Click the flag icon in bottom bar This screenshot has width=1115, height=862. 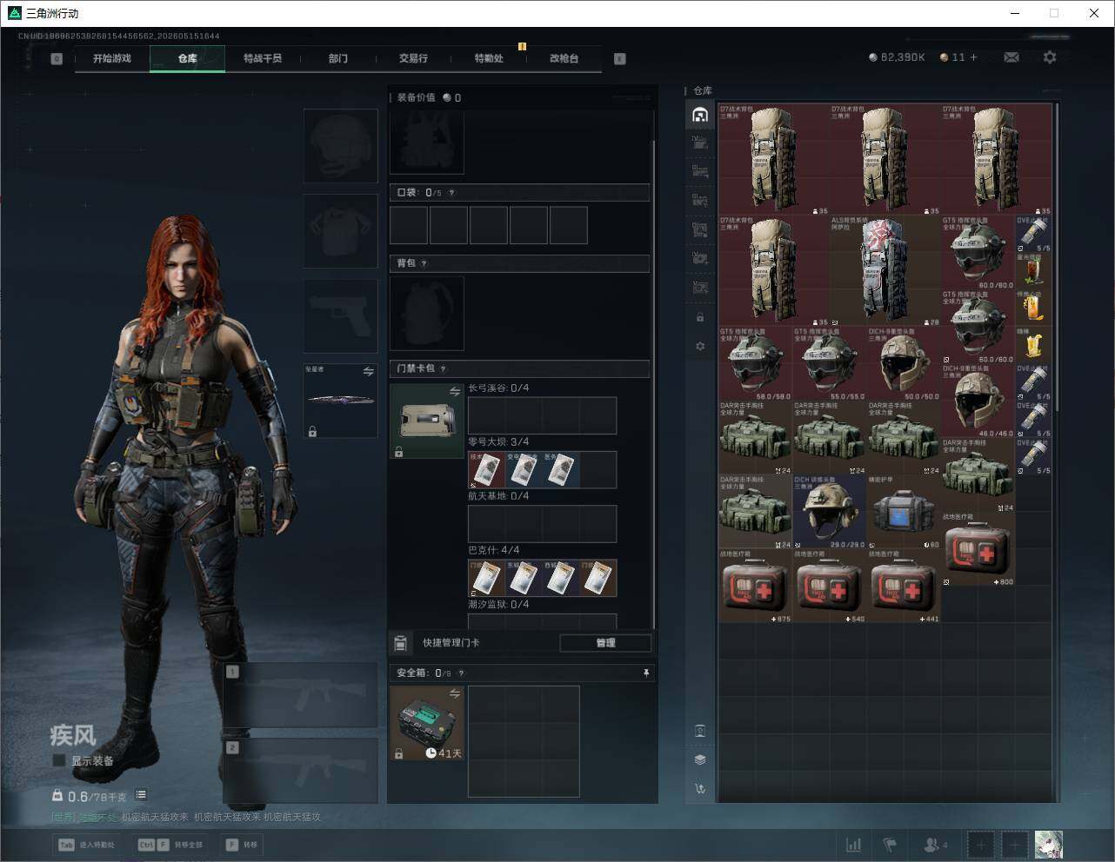coord(890,845)
